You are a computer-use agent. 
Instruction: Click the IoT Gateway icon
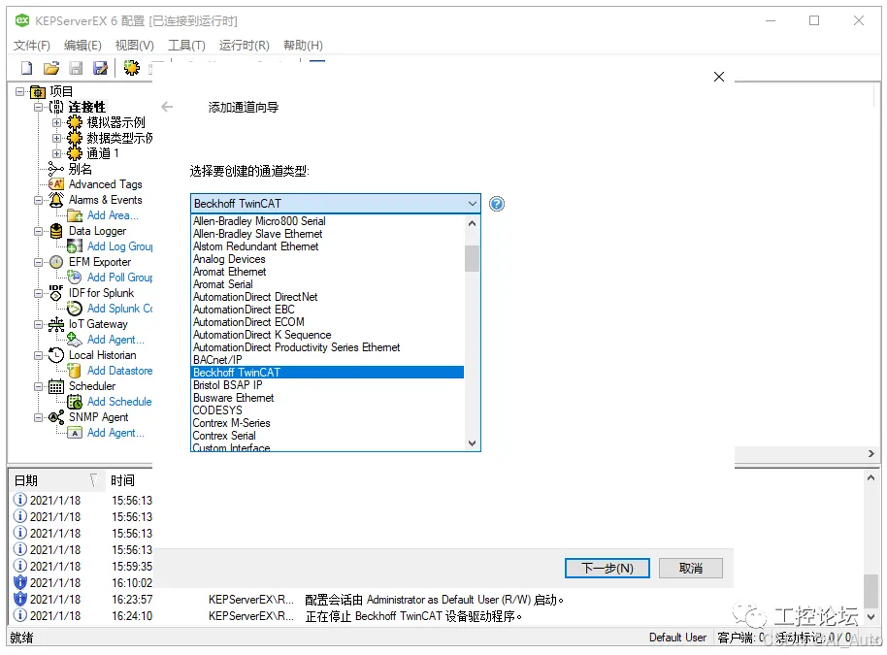pos(56,324)
